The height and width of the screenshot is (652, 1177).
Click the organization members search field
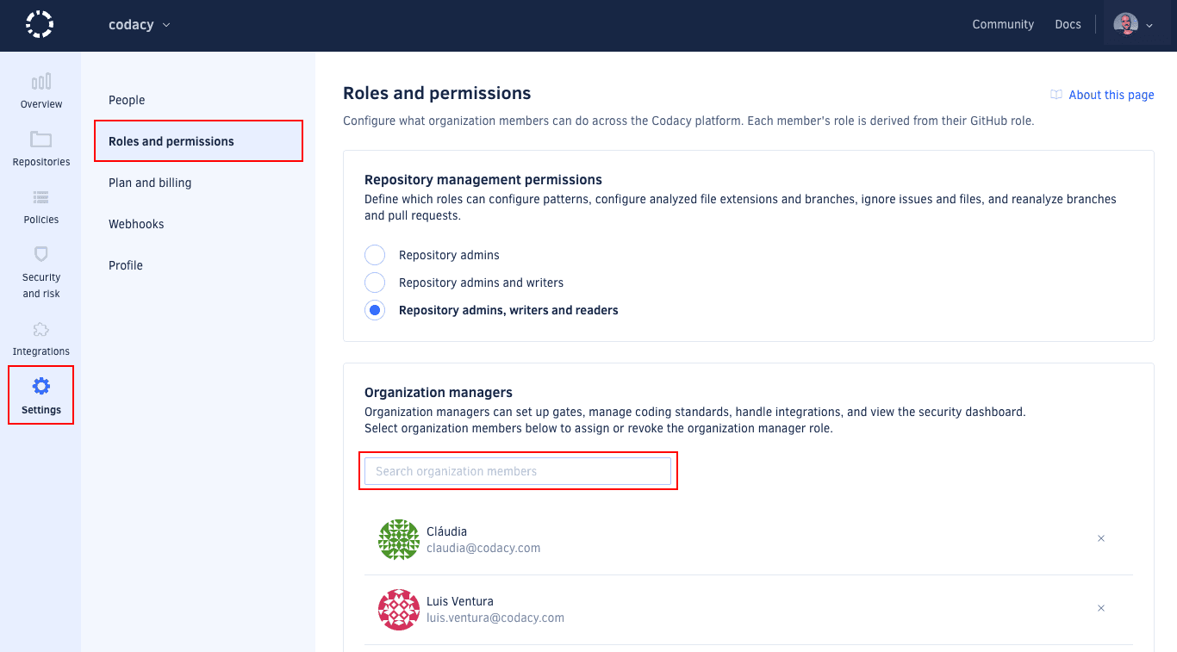pos(517,471)
